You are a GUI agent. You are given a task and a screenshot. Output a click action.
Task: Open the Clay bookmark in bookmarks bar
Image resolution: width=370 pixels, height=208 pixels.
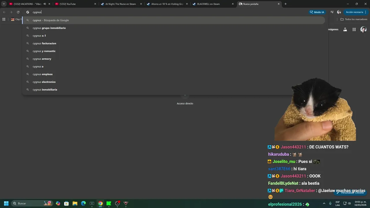(16, 19)
